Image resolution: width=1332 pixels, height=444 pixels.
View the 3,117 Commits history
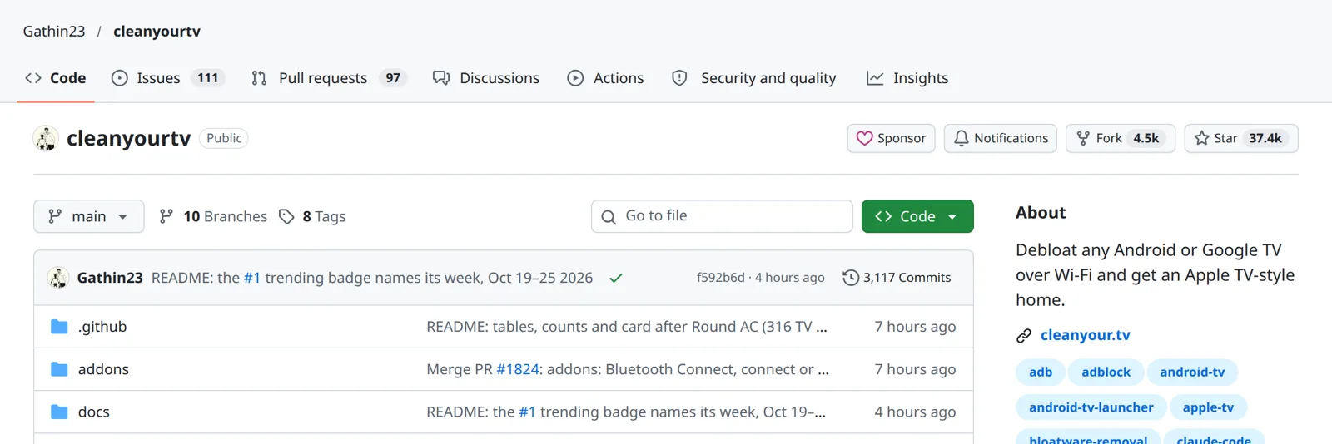[x=897, y=278]
